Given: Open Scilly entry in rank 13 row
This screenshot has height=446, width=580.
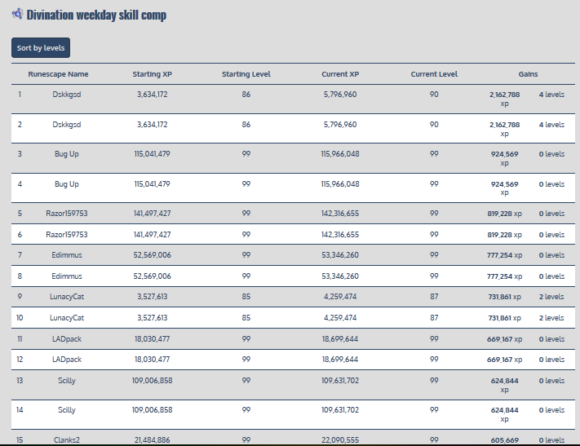Looking at the screenshot, I should pyautogui.click(x=67, y=380).
